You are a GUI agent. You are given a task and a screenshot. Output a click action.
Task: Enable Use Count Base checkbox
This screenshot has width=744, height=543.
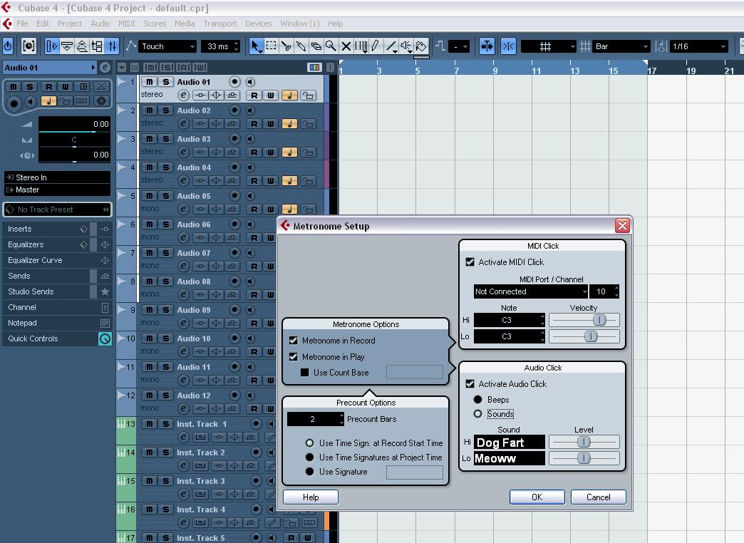tap(304, 373)
